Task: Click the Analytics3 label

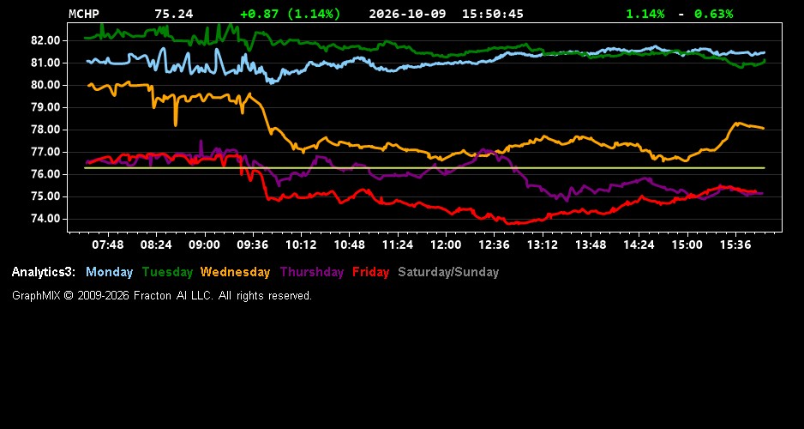Action: [44, 273]
